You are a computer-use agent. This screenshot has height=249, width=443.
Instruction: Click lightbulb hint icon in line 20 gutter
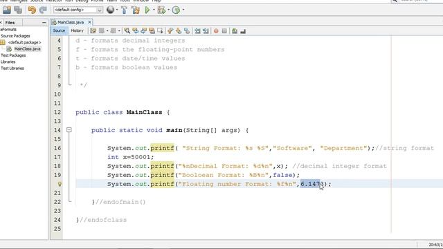click(x=60, y=184)
